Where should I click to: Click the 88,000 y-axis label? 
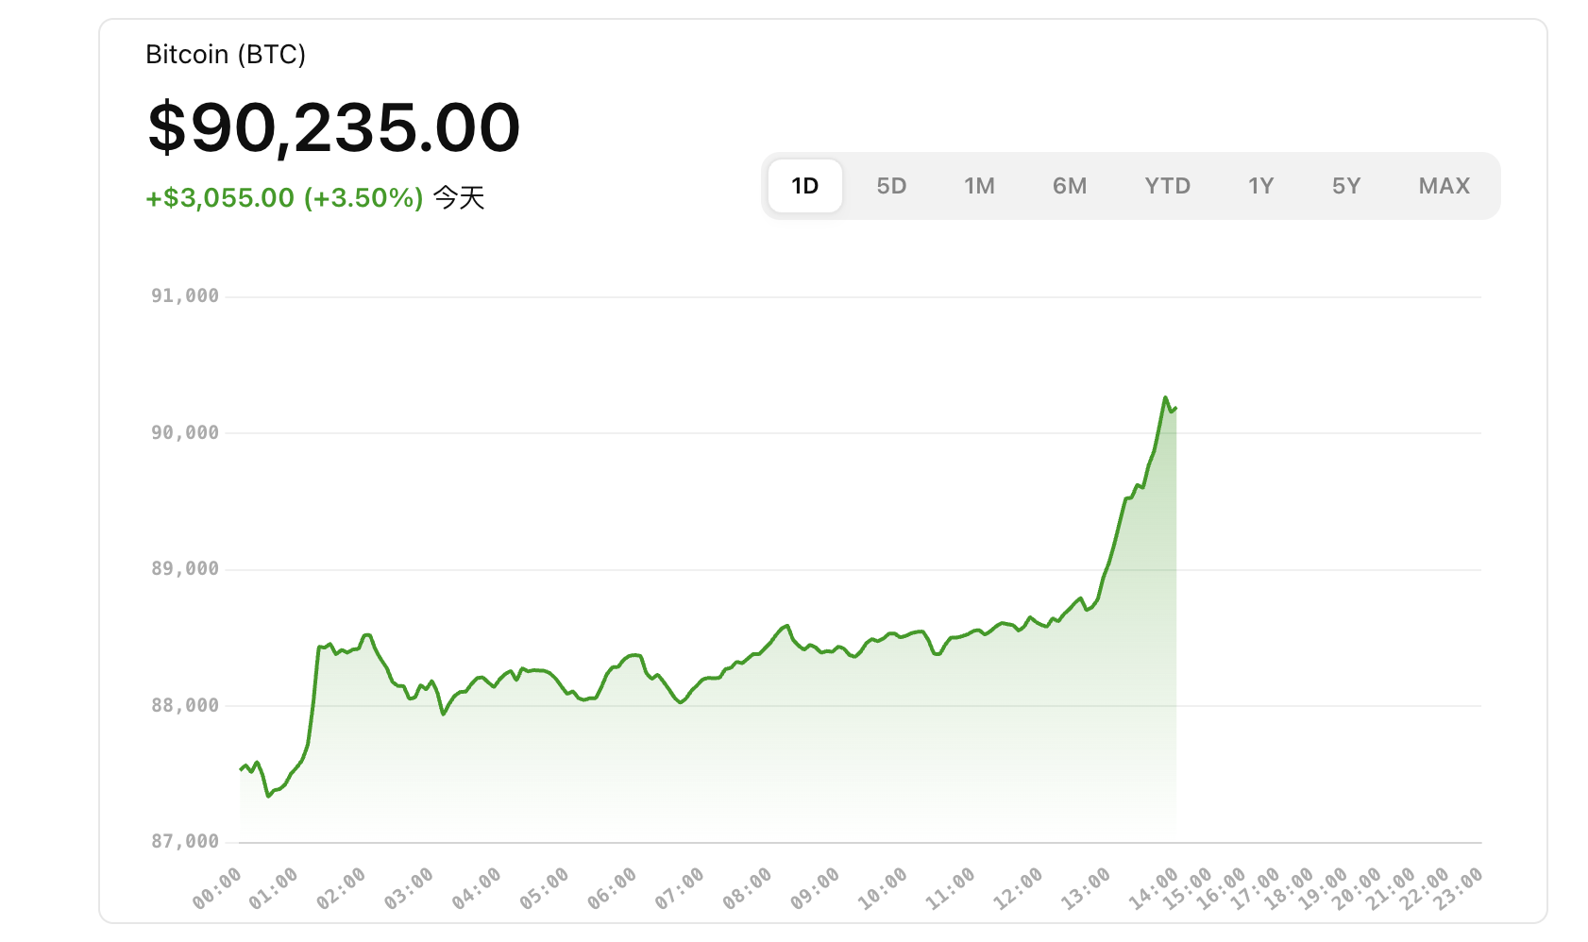[185, 705]
